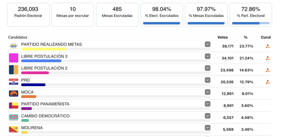Open the MOCA row chevron
This screenshot has height=137, width=282.
click(x=207, y=92)
